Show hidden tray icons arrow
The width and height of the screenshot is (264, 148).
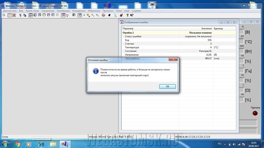pos(225,144)
